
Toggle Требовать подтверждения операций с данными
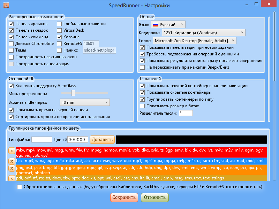click(x=142, y=54)
